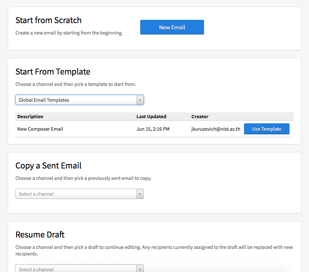Image resolution: width=309 pixels, height=272 pixels.
Task: Click the Creator column header
Action: 200,116
